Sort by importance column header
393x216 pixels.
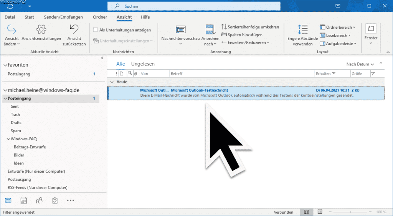tap(117, 74)
